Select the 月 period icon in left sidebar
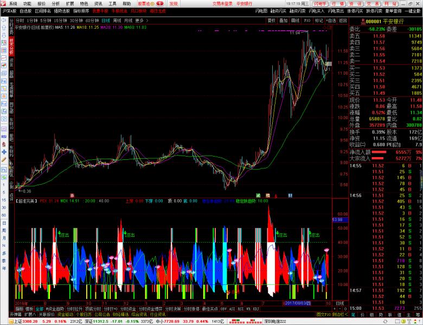Viewport: 423px width, 325px height. pos(4,238)
